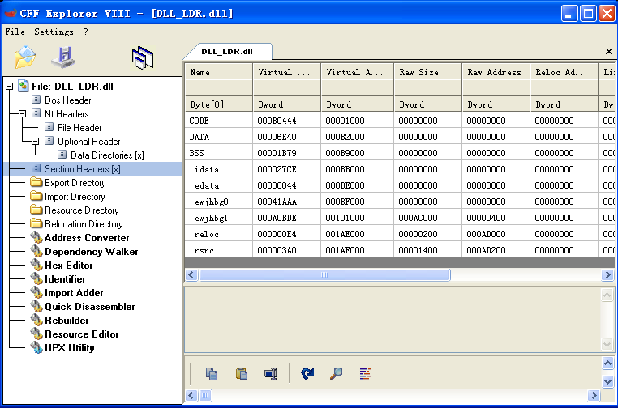This screenshot has width=618, height=408.
Task: Click the copy icon in hex toolbar
Action: coord(212,374)
